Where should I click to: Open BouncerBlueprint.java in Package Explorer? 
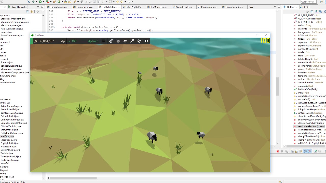[x=11, y=66]
